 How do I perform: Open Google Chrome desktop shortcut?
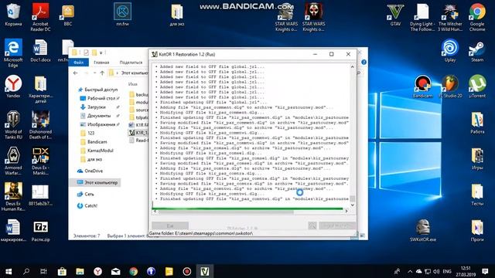[477, 17]
